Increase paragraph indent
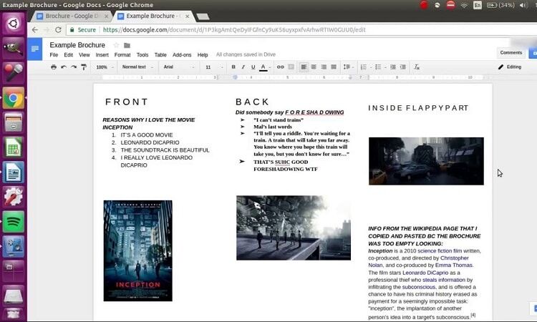 coord(403,67)
